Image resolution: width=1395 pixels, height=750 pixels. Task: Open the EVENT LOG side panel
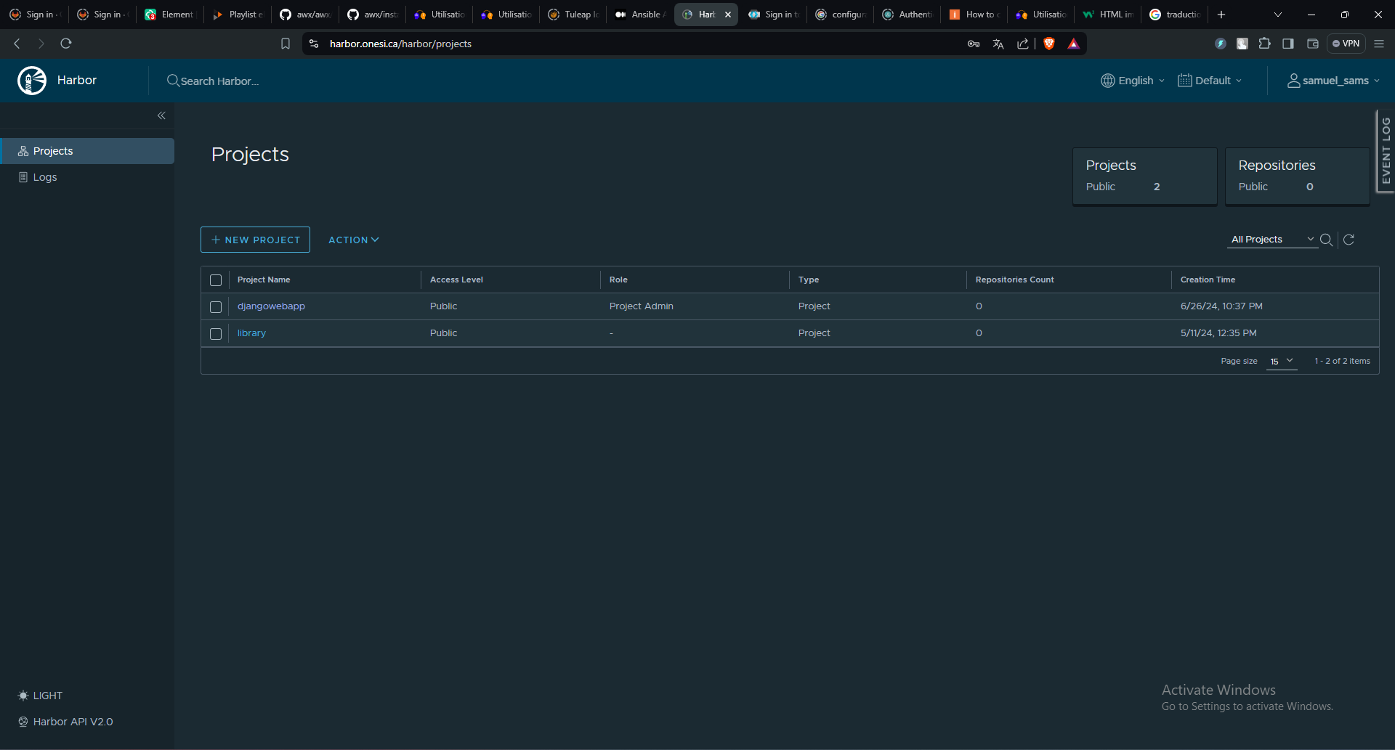click(x=1386, y=150)
